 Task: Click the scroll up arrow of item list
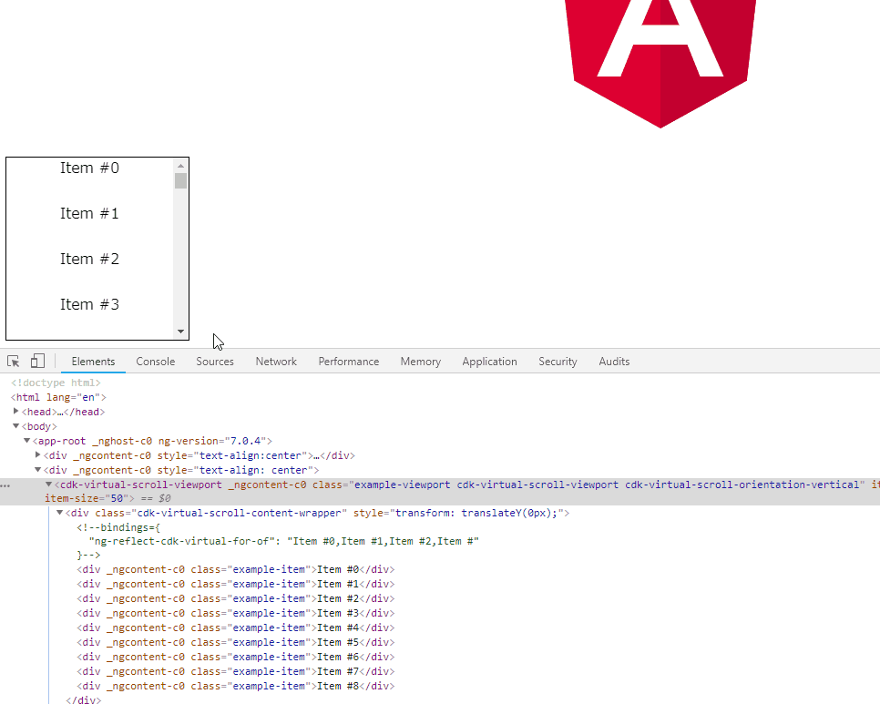pos(180,166)
